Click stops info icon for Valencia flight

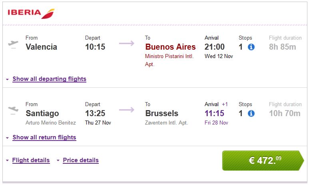click(251, 47)
